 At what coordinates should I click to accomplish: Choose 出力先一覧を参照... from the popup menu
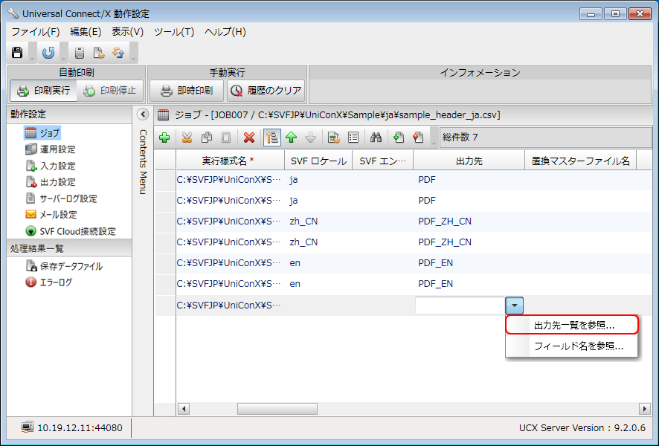(x=572, y=325)
